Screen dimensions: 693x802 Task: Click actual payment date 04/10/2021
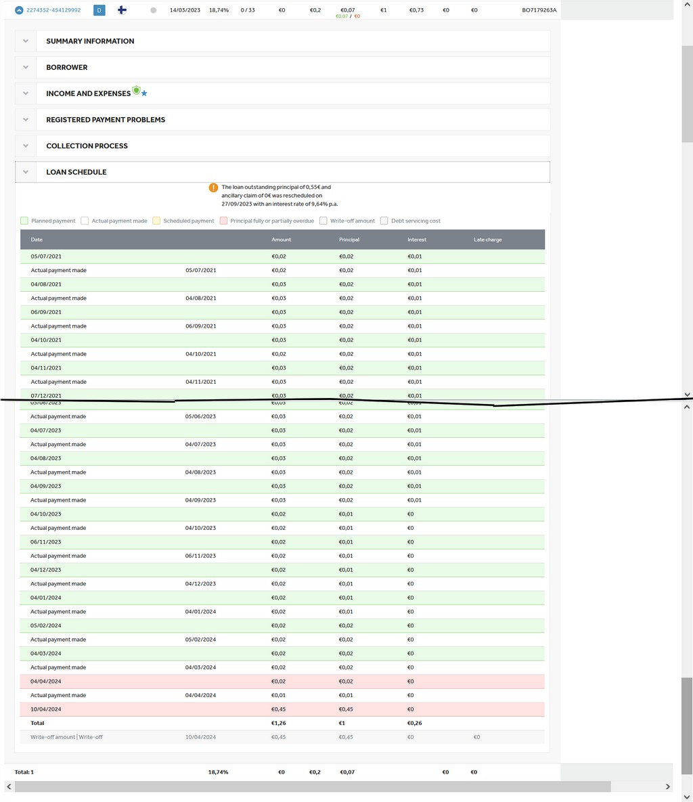[x=201, y=354]
